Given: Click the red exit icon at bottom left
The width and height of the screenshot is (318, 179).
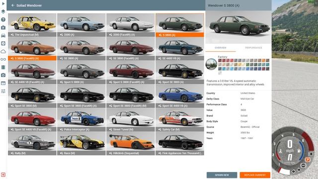Looking at the screenshot, I should [x=3, y=175].
